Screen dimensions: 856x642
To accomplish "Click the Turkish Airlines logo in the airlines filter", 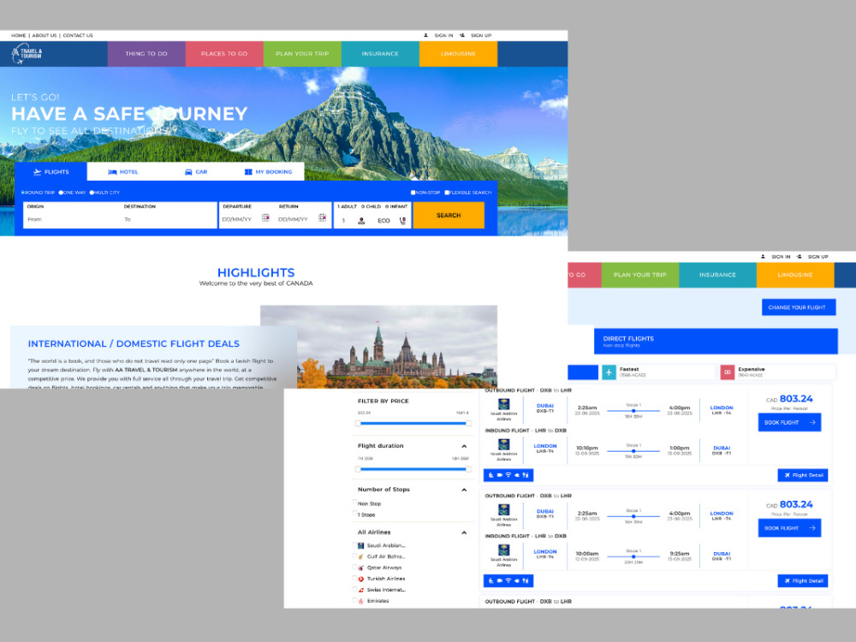I will pyautogui.click(x=361, y=579).
